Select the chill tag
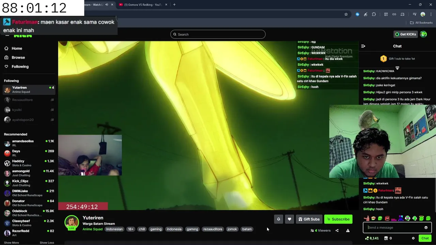 click(x=142, y=229)
